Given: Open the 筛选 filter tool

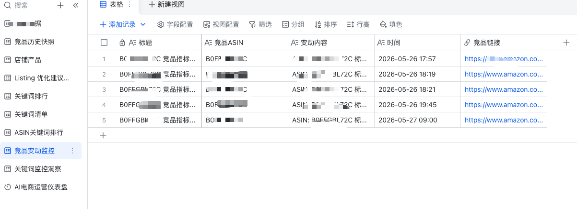Looking at the screenshot, I should [260, 24].
